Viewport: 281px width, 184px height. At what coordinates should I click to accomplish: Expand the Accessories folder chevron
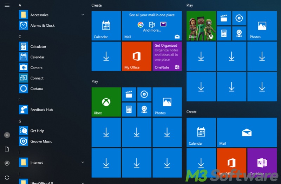click(83, 15)
